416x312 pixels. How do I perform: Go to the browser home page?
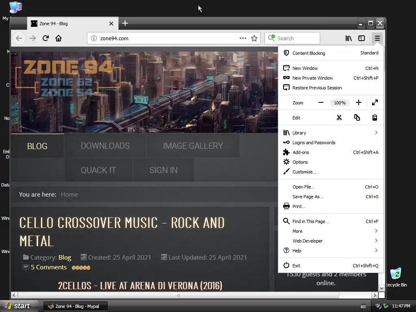pos(58,38)
